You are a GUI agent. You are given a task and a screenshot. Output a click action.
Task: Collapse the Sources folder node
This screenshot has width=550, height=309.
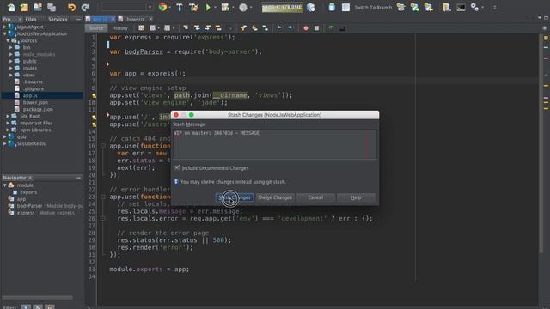(x=8, y=40)
